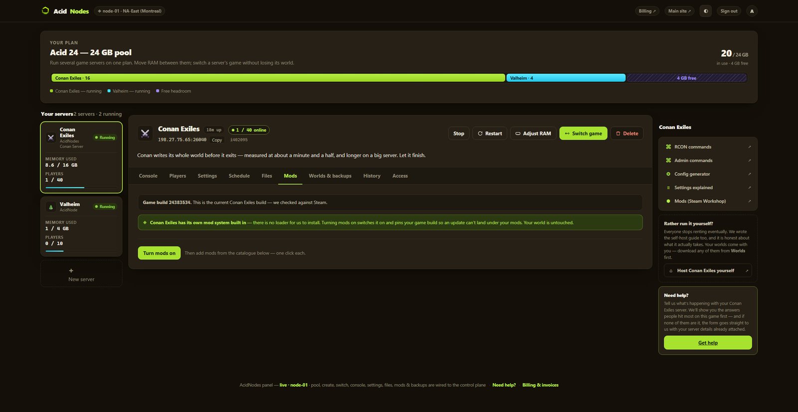Open the account avatar labeled A

tap(752, 11)
